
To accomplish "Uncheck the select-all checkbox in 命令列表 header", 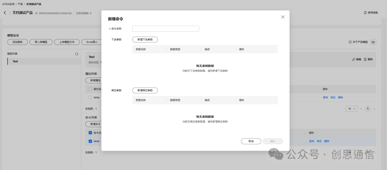I will tap(90, 133).
